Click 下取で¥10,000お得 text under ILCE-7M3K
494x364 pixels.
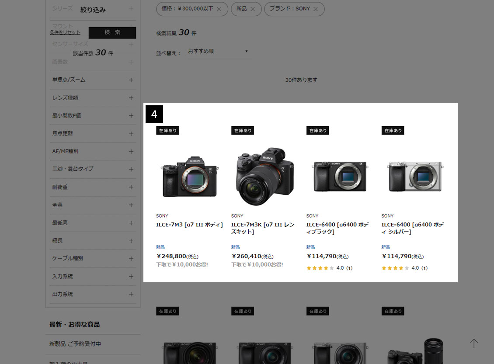click(257, 265)
